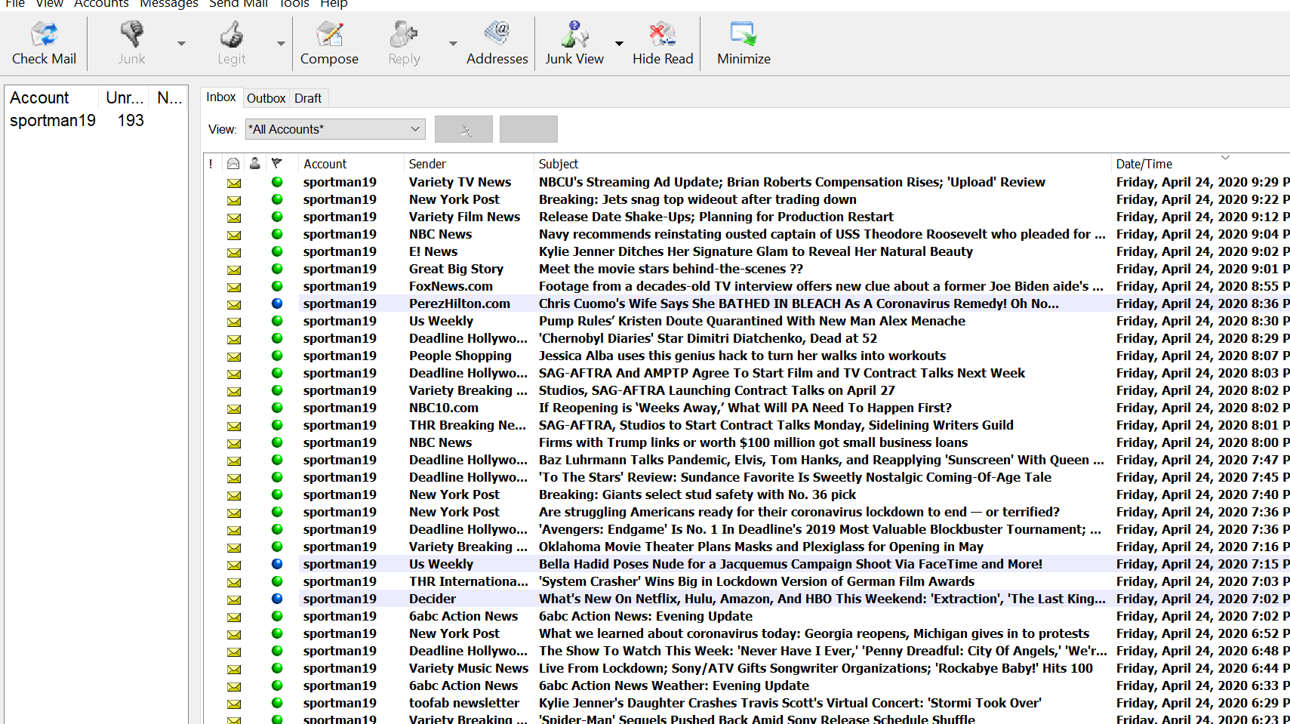Click green status dot of Great Big Story message
This screenshot has width=1290, height=724.
277,269
